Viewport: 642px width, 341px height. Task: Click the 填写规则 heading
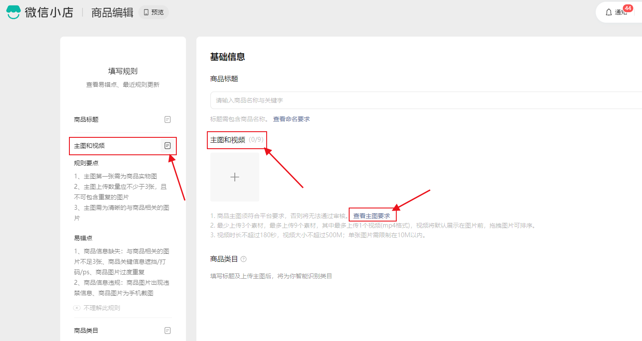tap(123, 71)
